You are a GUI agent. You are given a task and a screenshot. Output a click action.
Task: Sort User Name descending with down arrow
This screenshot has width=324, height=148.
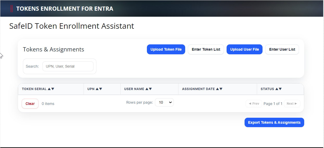point(150,89)
